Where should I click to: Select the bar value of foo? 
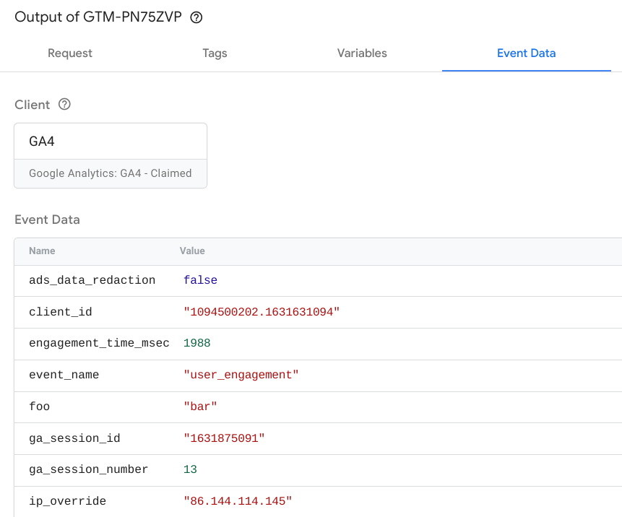pyautogui.click(x=200, y=407)
